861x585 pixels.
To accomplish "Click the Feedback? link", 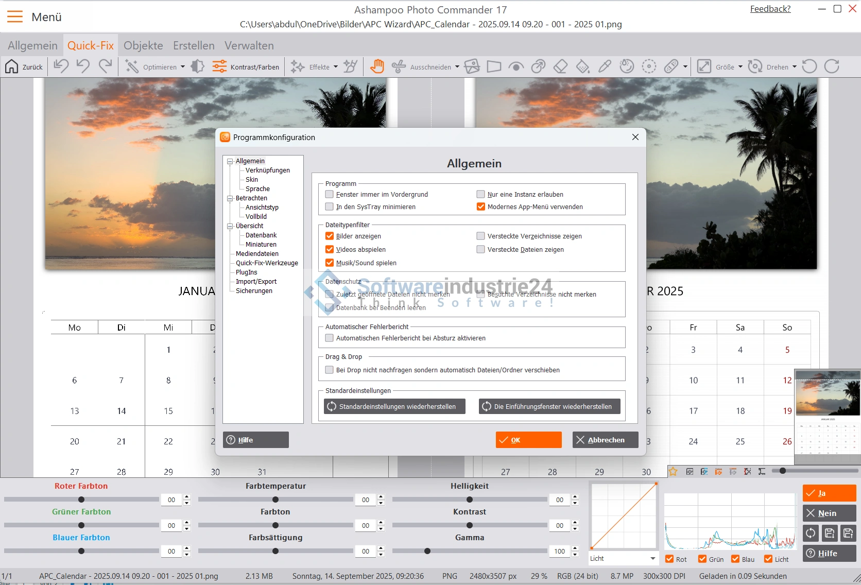I will 770,9.
